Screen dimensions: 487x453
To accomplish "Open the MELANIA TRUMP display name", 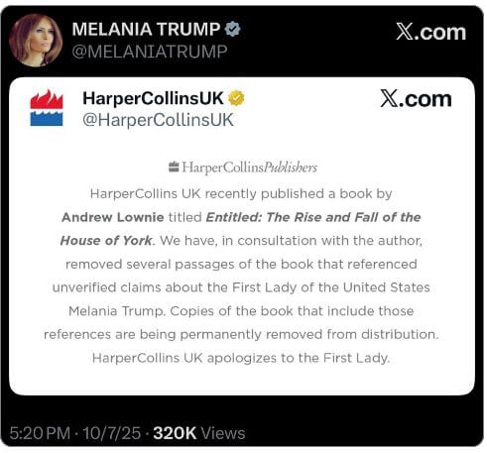I will tap(146, 29).
